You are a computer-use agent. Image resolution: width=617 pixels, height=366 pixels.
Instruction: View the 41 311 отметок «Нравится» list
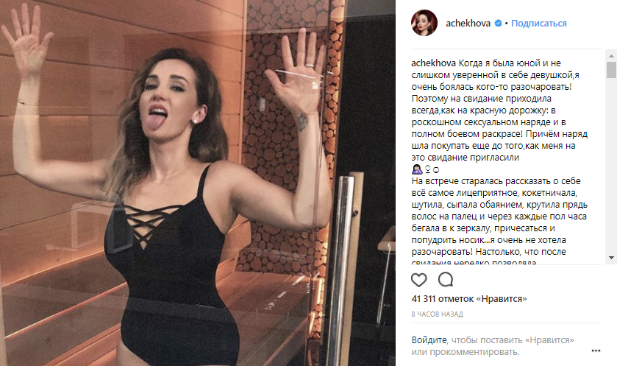pyautogui.click(x=469, y=299)
